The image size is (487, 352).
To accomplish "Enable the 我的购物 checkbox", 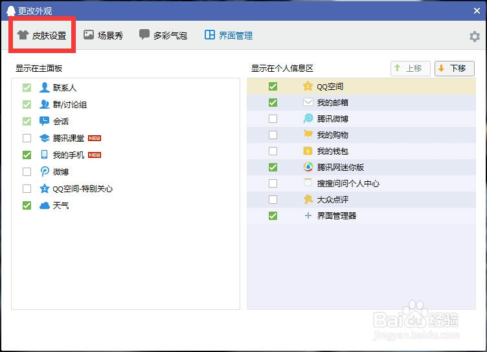I will (273, 135).
